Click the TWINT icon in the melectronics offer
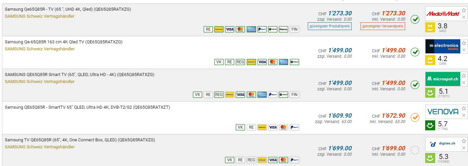 tap(294, 62)
